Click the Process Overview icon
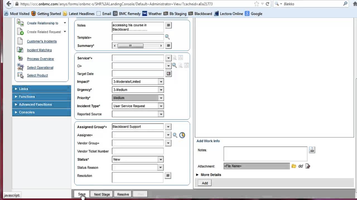The width and height of the screenshot is (357, 200). click(20, 59)
